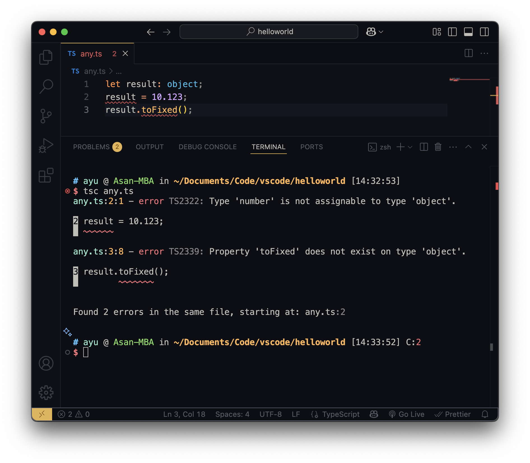Open remote window from status bar
Screen dimensions: 530x463
[42, 414]
